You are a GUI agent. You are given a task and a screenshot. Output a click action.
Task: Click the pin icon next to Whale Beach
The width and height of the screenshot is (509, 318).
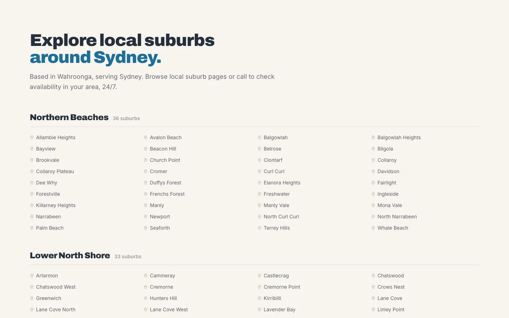tap(373, 228)
